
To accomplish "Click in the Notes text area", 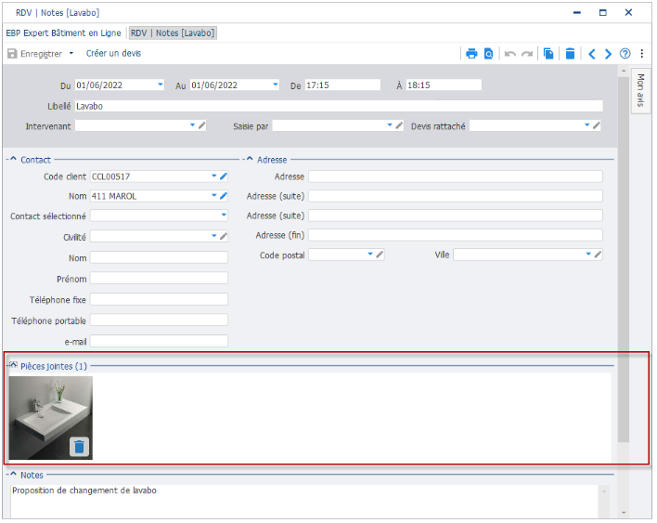I will (x=304, y=502).
